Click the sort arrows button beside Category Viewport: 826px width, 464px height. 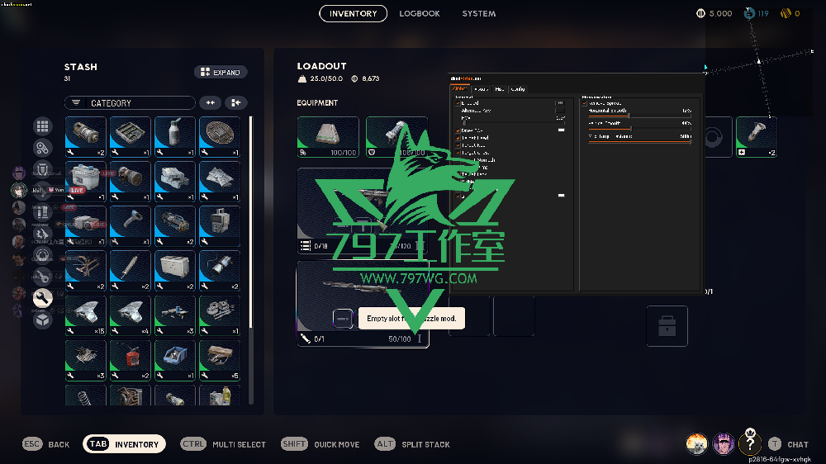[211, 103]
